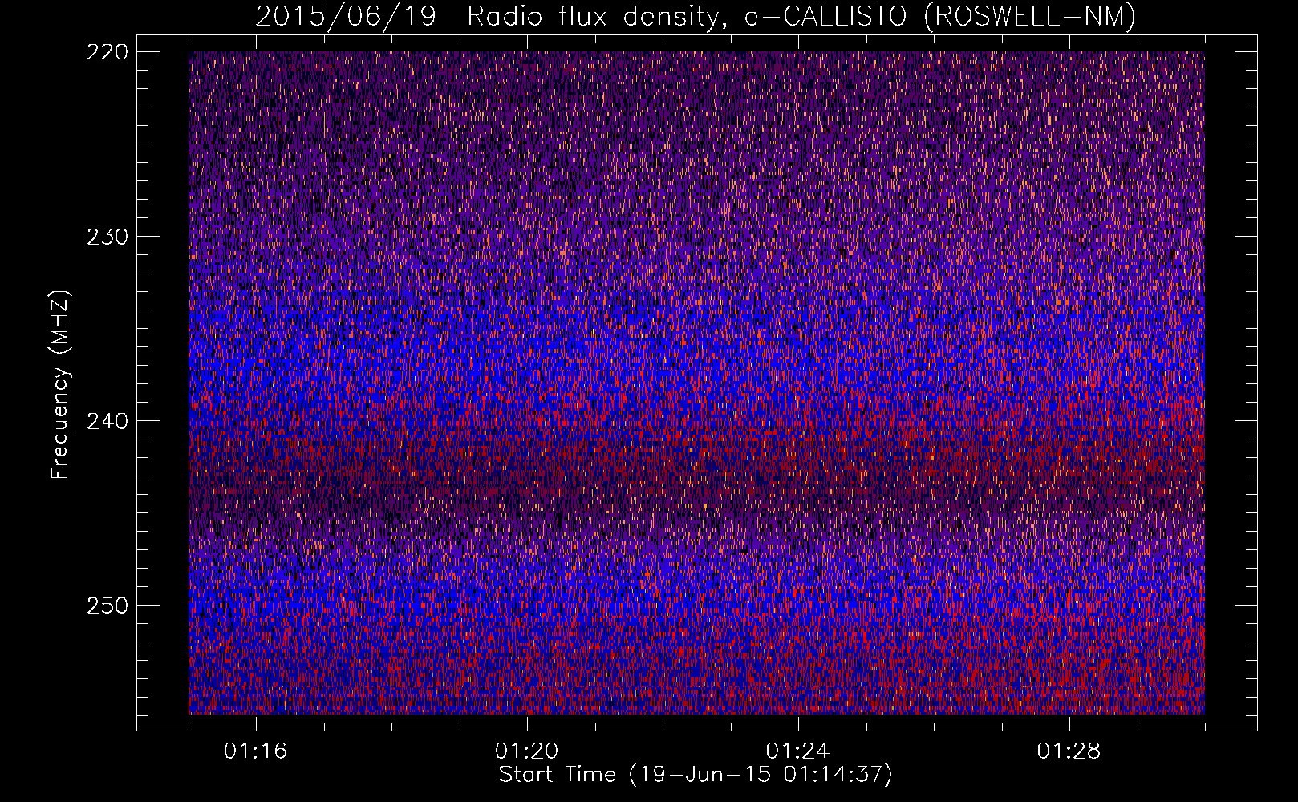Click the 01:24 time tick label

[x=798, y=751]
